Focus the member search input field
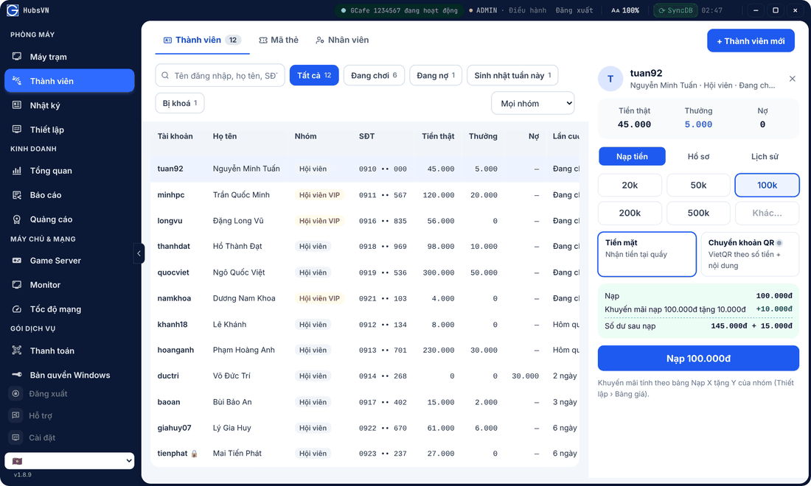 click(220, 75)
